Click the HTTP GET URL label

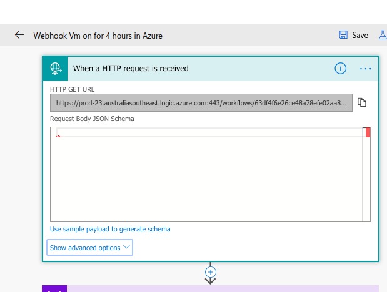pos(72,89)
